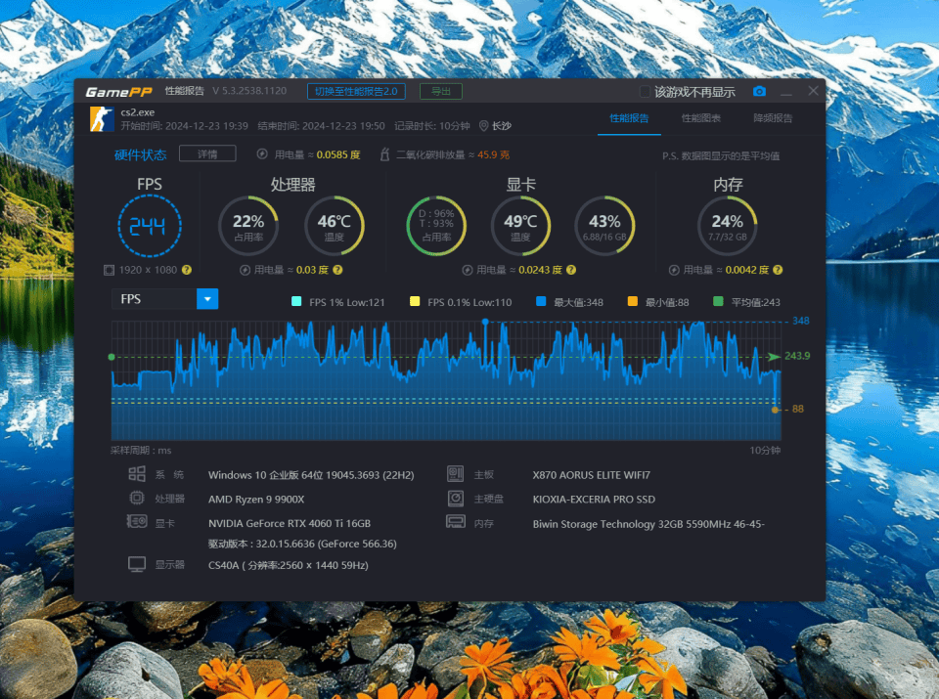Click the green average-line start dot on chart
Image resolution: width=939 pixels, height=699 pixels.
pyautogui.click(x=112, y=357)
